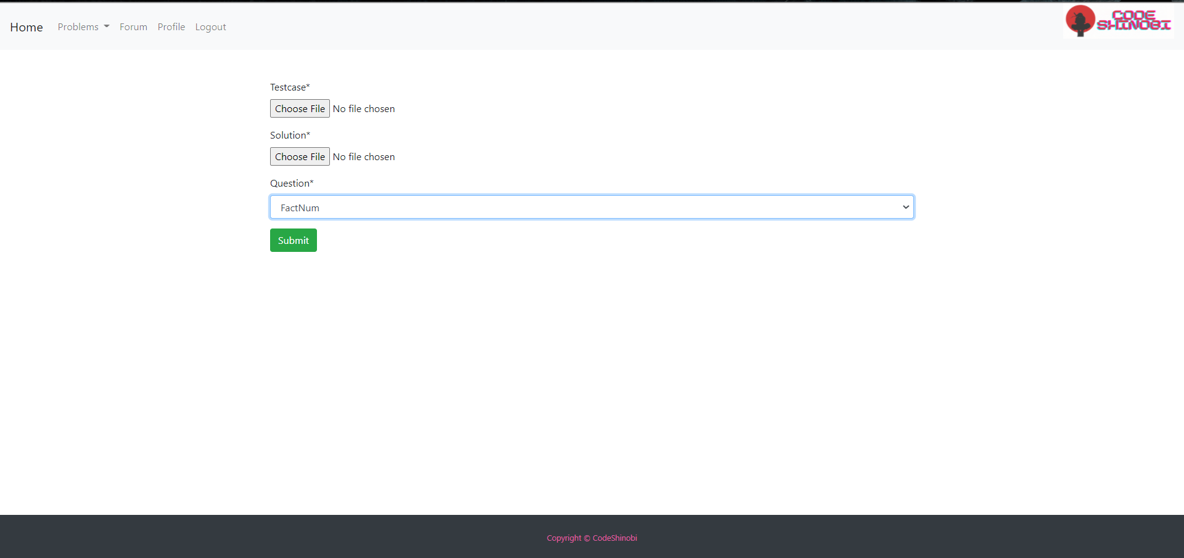
Task: Click the Solution label text
Action: pyautogui.click(x=290, y=135)
